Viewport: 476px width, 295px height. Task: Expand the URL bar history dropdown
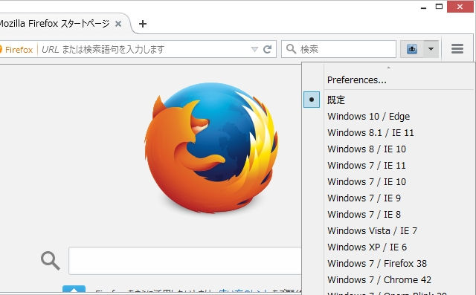coord(254,49)
